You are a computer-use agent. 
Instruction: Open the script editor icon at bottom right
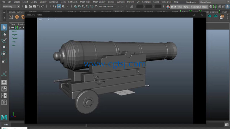227,125
